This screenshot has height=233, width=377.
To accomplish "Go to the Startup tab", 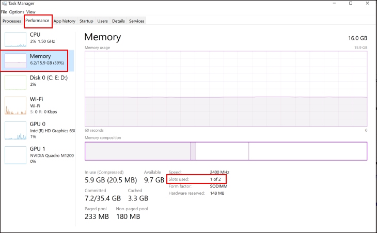I will [x=86, y=21].
